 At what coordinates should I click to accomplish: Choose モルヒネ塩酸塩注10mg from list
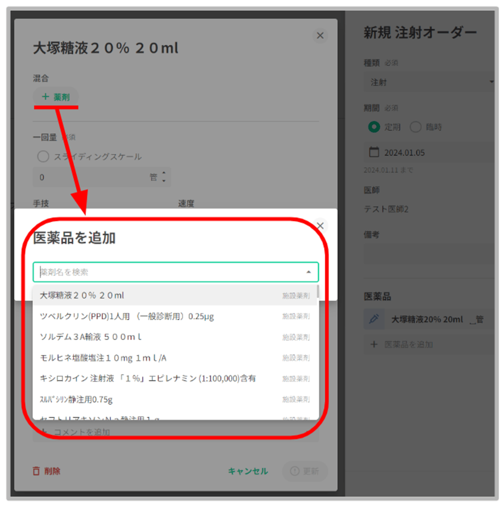point(103,358)
